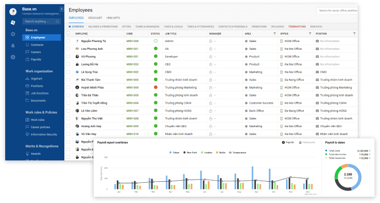Click the search magnifier icon in sidebar
This screenshot has width=380, height=203.
(x=57, y=22)
